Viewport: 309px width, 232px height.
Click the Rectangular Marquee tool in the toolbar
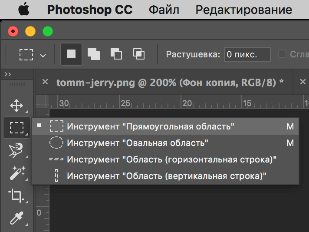coord(16,128)
